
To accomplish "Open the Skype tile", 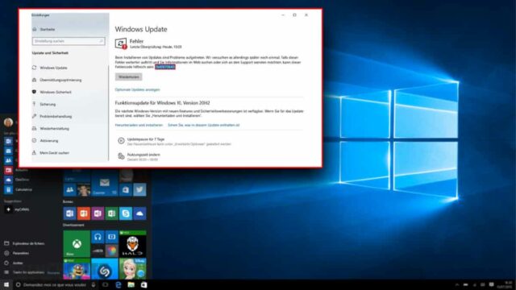I will tap(126, 213).
